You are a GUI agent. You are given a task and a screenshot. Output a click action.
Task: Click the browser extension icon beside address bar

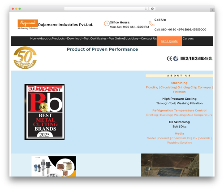point(152,9)
